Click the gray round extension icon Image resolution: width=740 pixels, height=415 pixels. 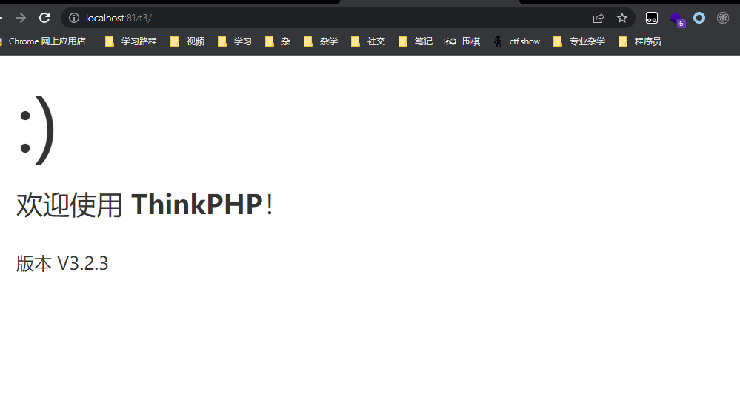point(722,18)
